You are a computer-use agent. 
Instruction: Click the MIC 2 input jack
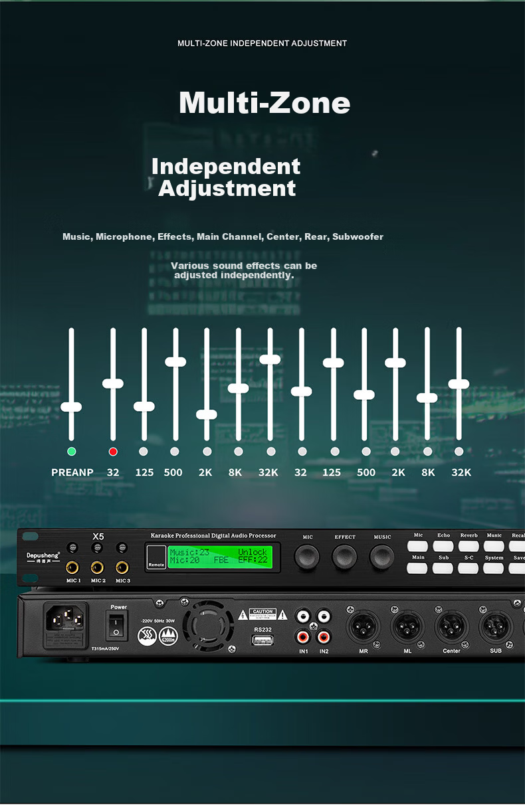[x=98, y=568]
